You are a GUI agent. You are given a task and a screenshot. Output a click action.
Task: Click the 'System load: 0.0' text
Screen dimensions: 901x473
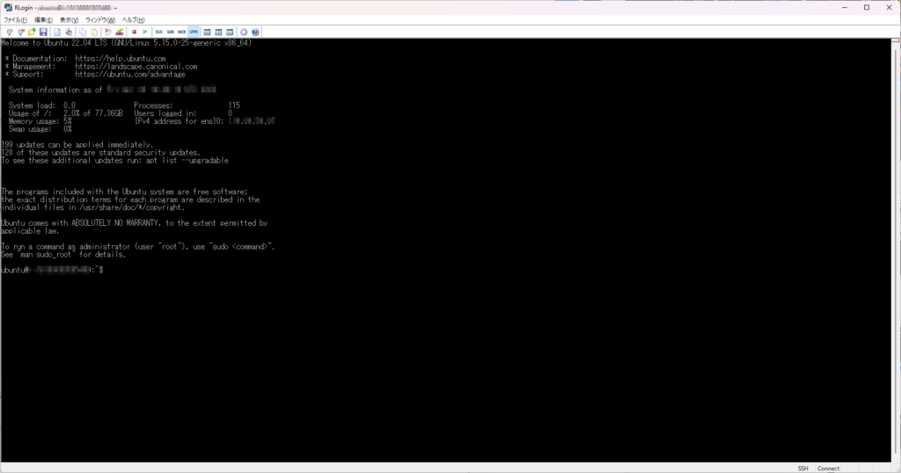pyautogui.click(x=42, y=106)
